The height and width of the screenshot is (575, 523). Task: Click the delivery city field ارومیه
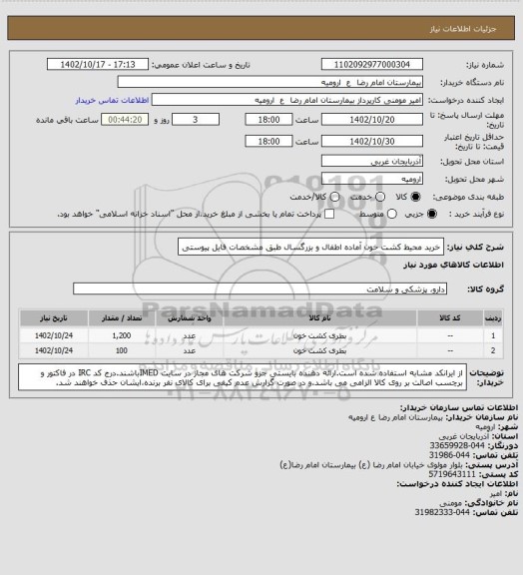pyautogui.click(x=372, y=179)
